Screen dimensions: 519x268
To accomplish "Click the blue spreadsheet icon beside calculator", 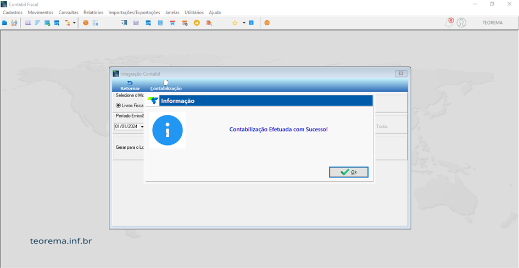I will (148, 23).
